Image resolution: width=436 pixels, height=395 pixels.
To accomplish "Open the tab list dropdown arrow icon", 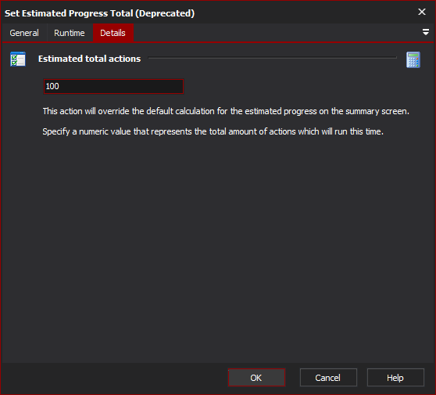I will click(x=425, y=32).
